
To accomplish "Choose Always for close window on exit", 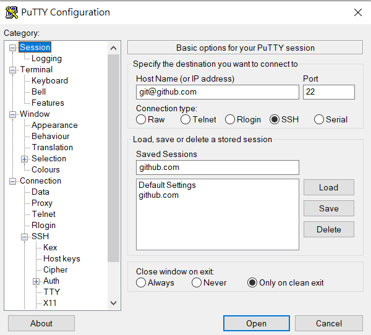I will (141, 282).
